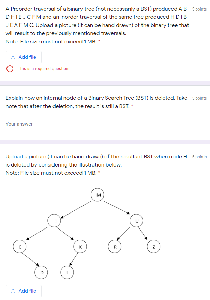Click the 5 points label on first question
The height and width of the screenshot is (300, 210).
pyautogui.click(x=199, y=9)
